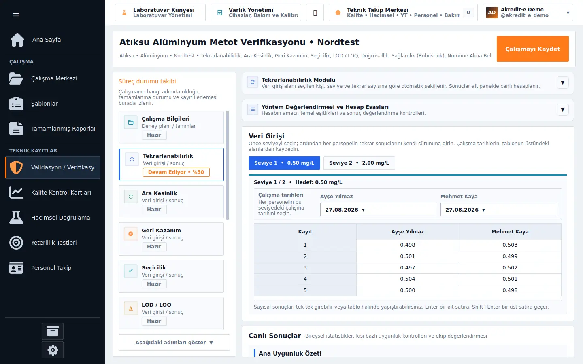Click the Çalışma Bilgileri step icon

click(131, 122)
